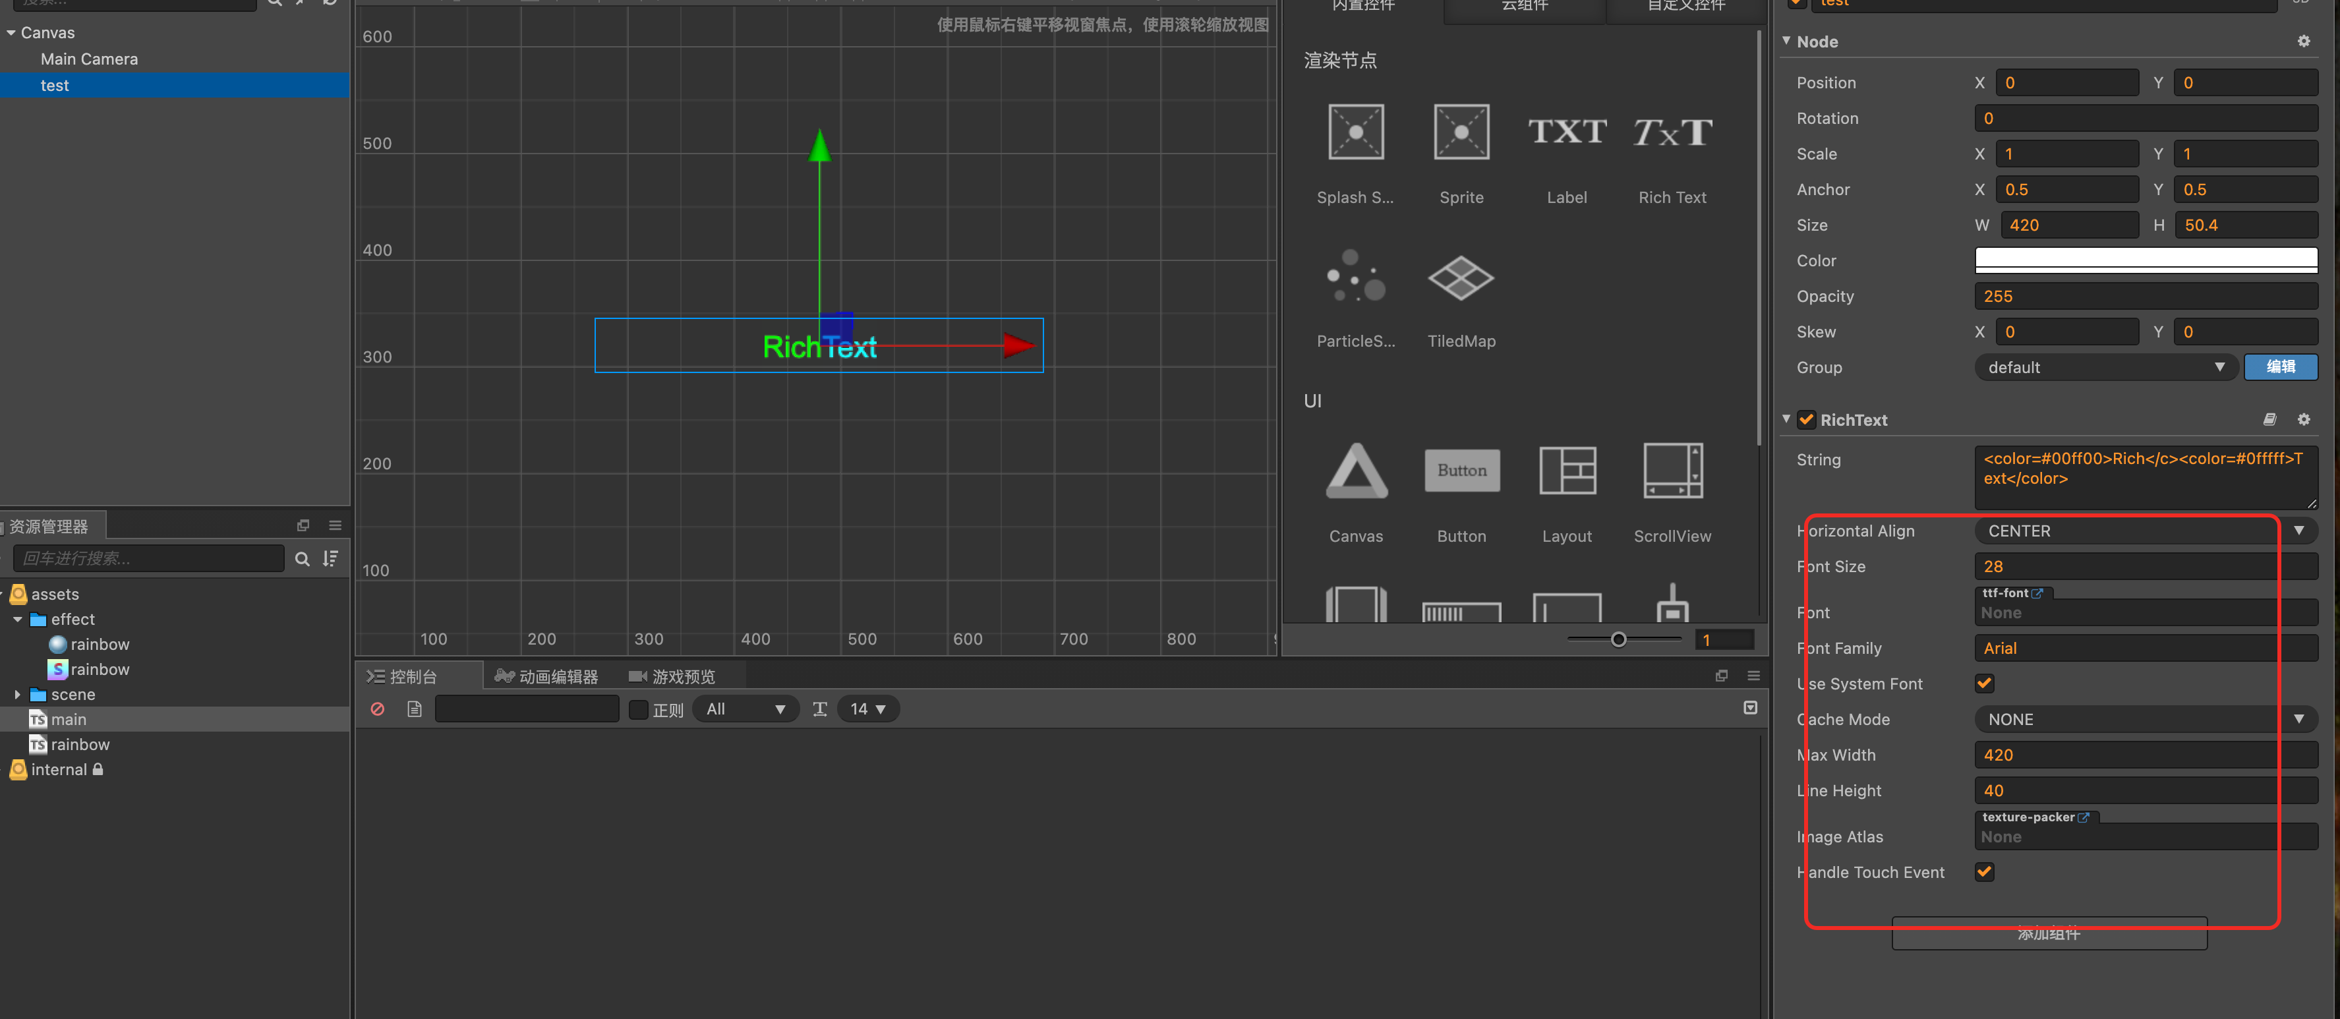The width and height of the screenshot is (2340, 1019).
Task: Click the blue 编辑 group button
Action: 2280,367
